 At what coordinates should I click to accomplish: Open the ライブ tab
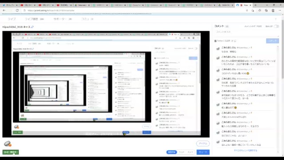tap(12, 19)
